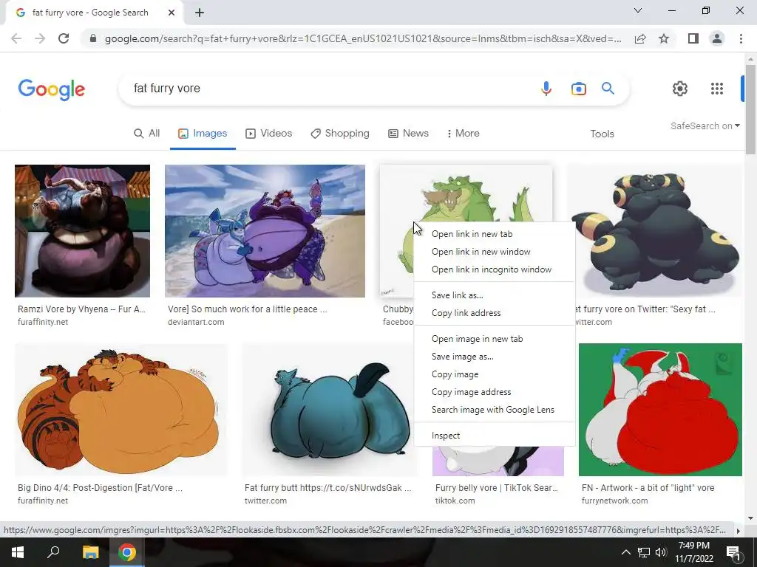Click the share page icon in address bar

[640, 38]
